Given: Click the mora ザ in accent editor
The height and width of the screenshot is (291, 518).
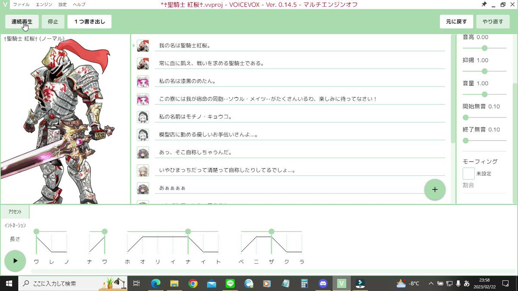Looking at the screenshot, I should [x=272, y=262].
